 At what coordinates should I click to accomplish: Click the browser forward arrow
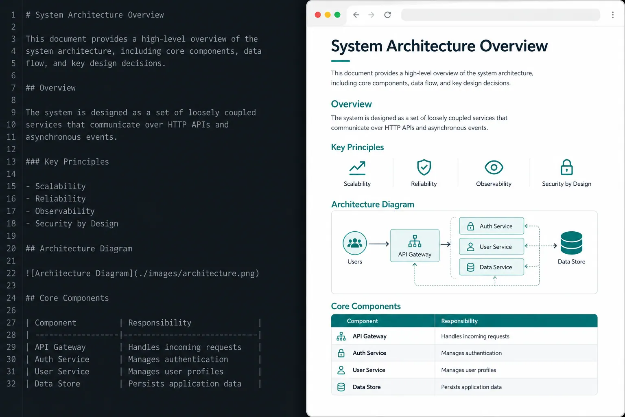[x=371, y=15]
